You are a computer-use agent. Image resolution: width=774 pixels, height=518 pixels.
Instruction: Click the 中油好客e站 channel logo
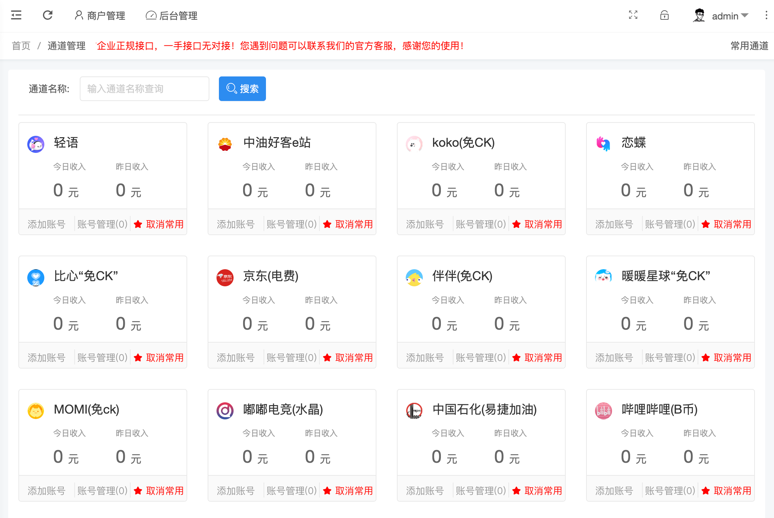(225, 144)
